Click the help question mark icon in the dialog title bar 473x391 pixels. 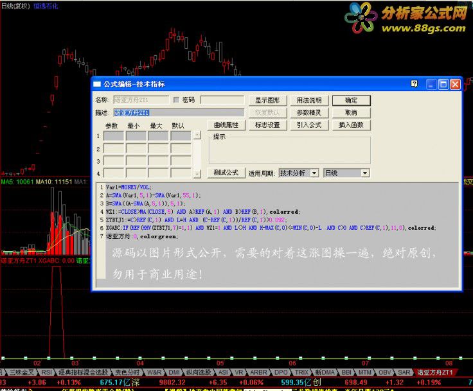tap(414, 84)
